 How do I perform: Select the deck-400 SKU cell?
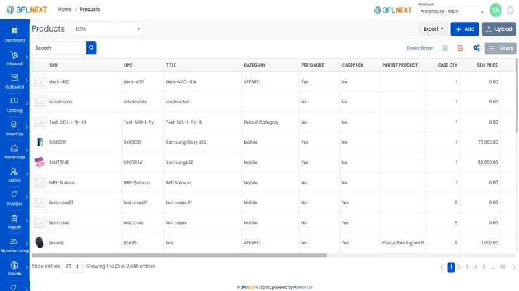click(x=59, y=82)
